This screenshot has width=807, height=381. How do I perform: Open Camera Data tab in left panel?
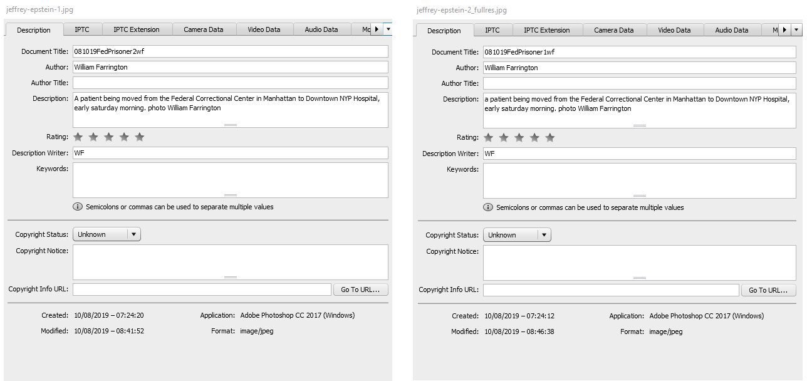click(x=203, y=29)
